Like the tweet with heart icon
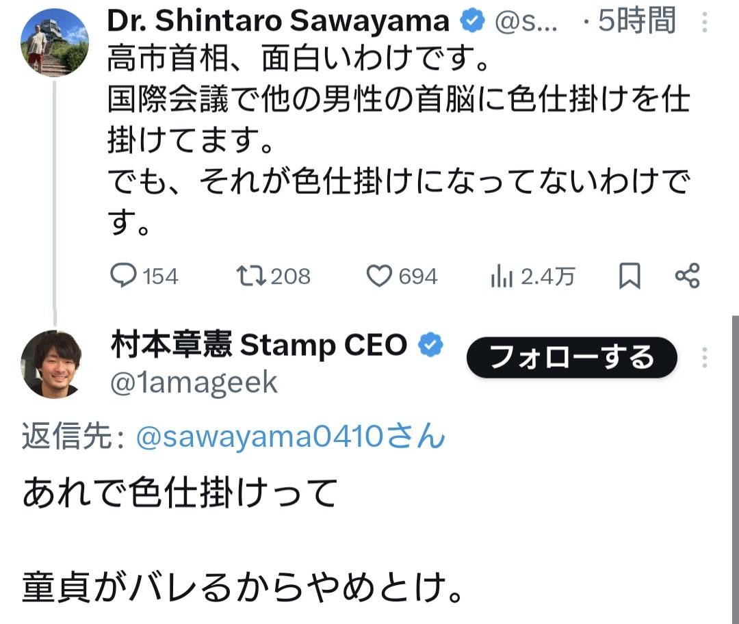 pyautogui.click(x=378, y=276)
